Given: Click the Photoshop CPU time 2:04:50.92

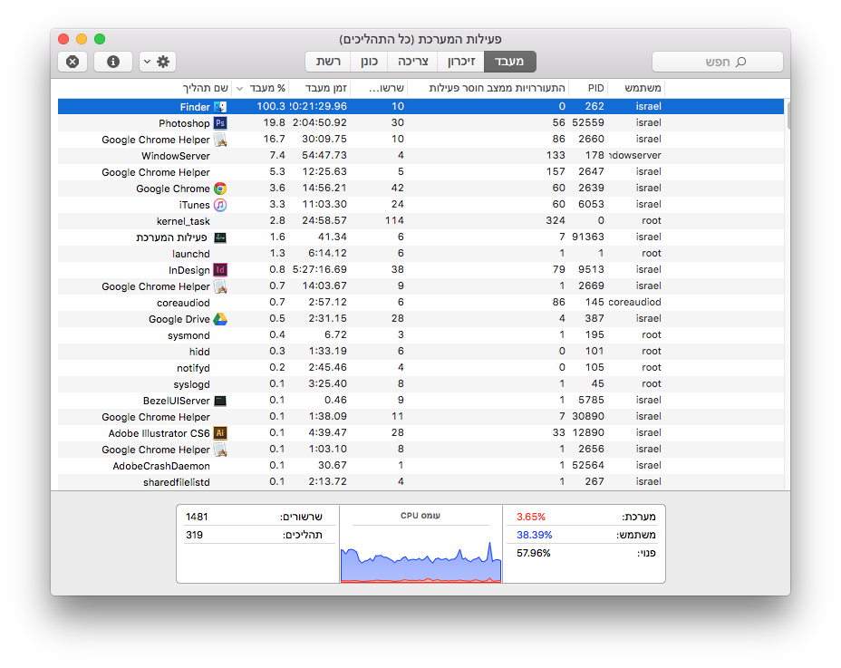Looking at the screenshot, I should pos(320,123).
